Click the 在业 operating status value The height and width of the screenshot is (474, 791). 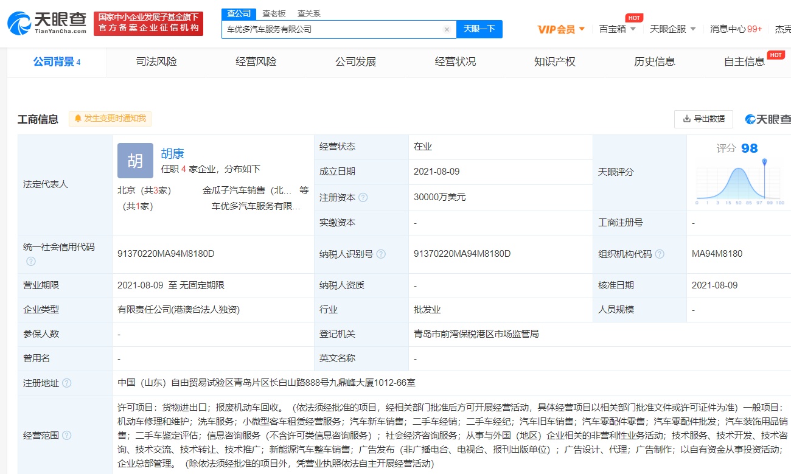click(x=423, y=147)
